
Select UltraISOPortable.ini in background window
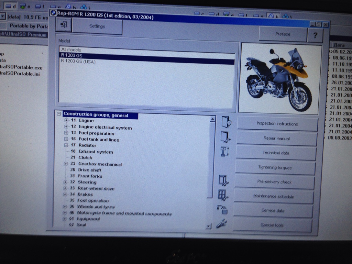click(20, 74)
